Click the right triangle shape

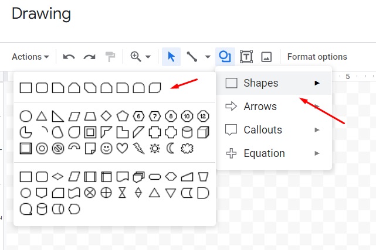pyautogui.click(x=58, y=115)
